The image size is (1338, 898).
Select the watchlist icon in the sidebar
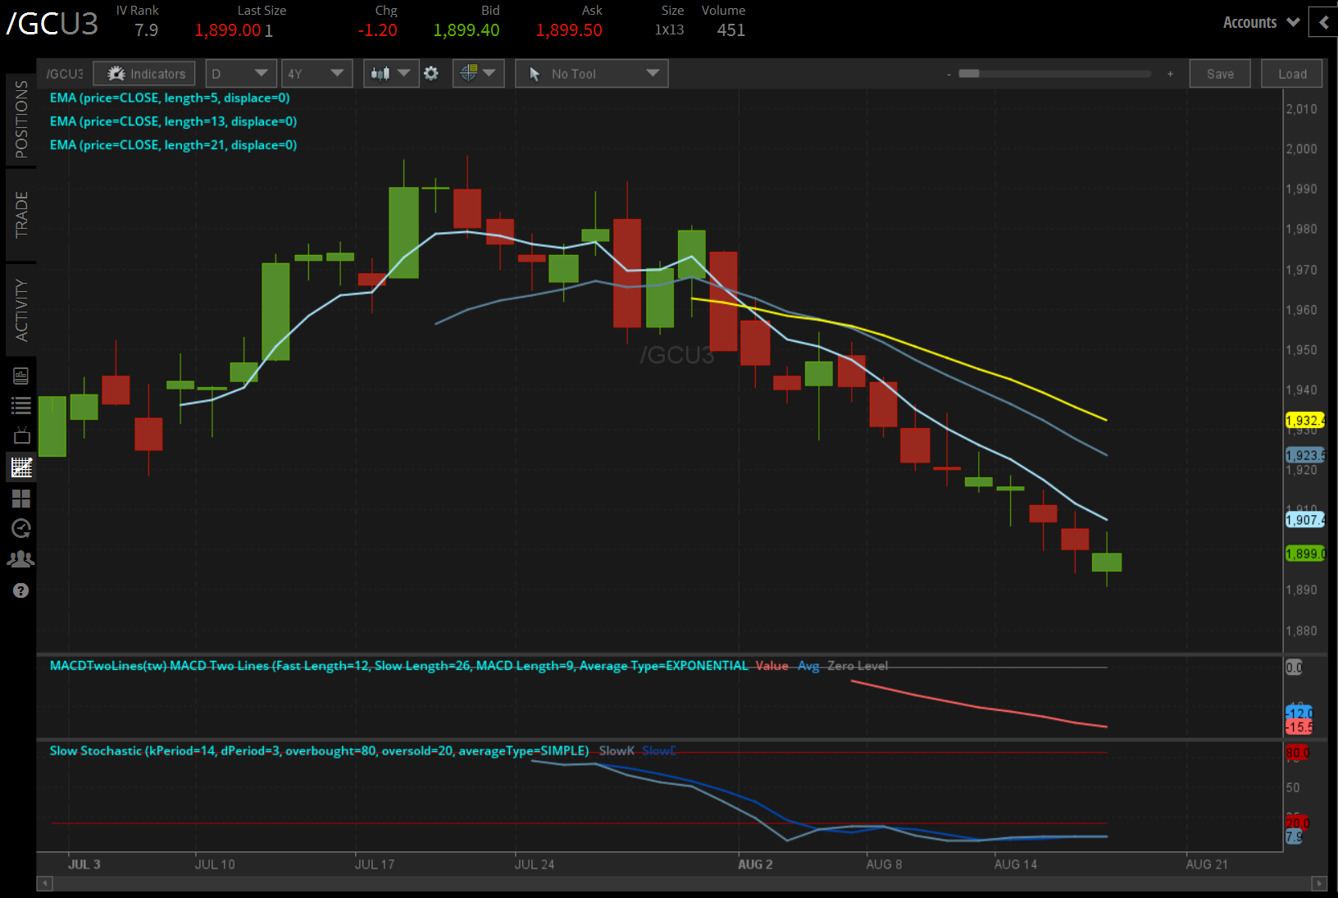pyautogui.click(x=21, y=404)
